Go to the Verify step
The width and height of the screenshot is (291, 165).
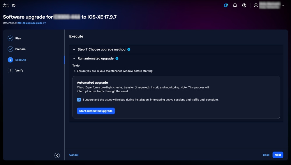[x=19, y=71]
